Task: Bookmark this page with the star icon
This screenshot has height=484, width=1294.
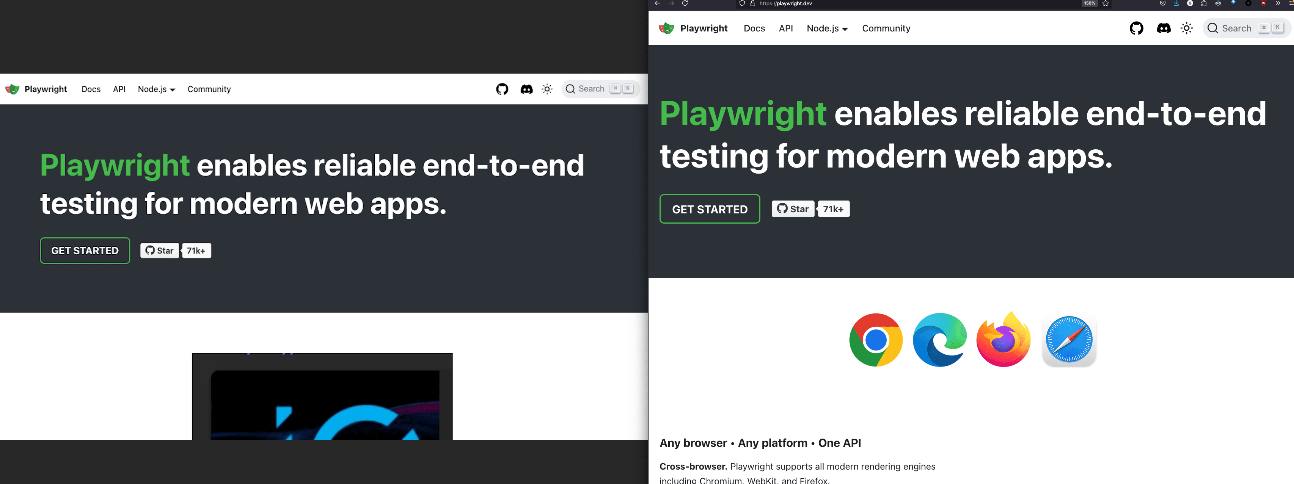Action: (1106, 3)
